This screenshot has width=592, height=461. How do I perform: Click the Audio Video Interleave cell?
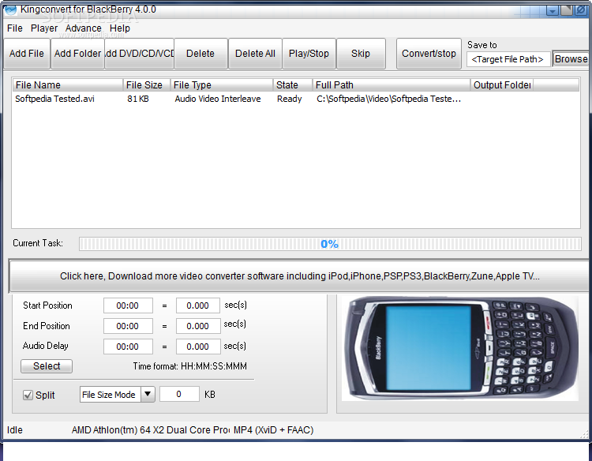(218, 99)
